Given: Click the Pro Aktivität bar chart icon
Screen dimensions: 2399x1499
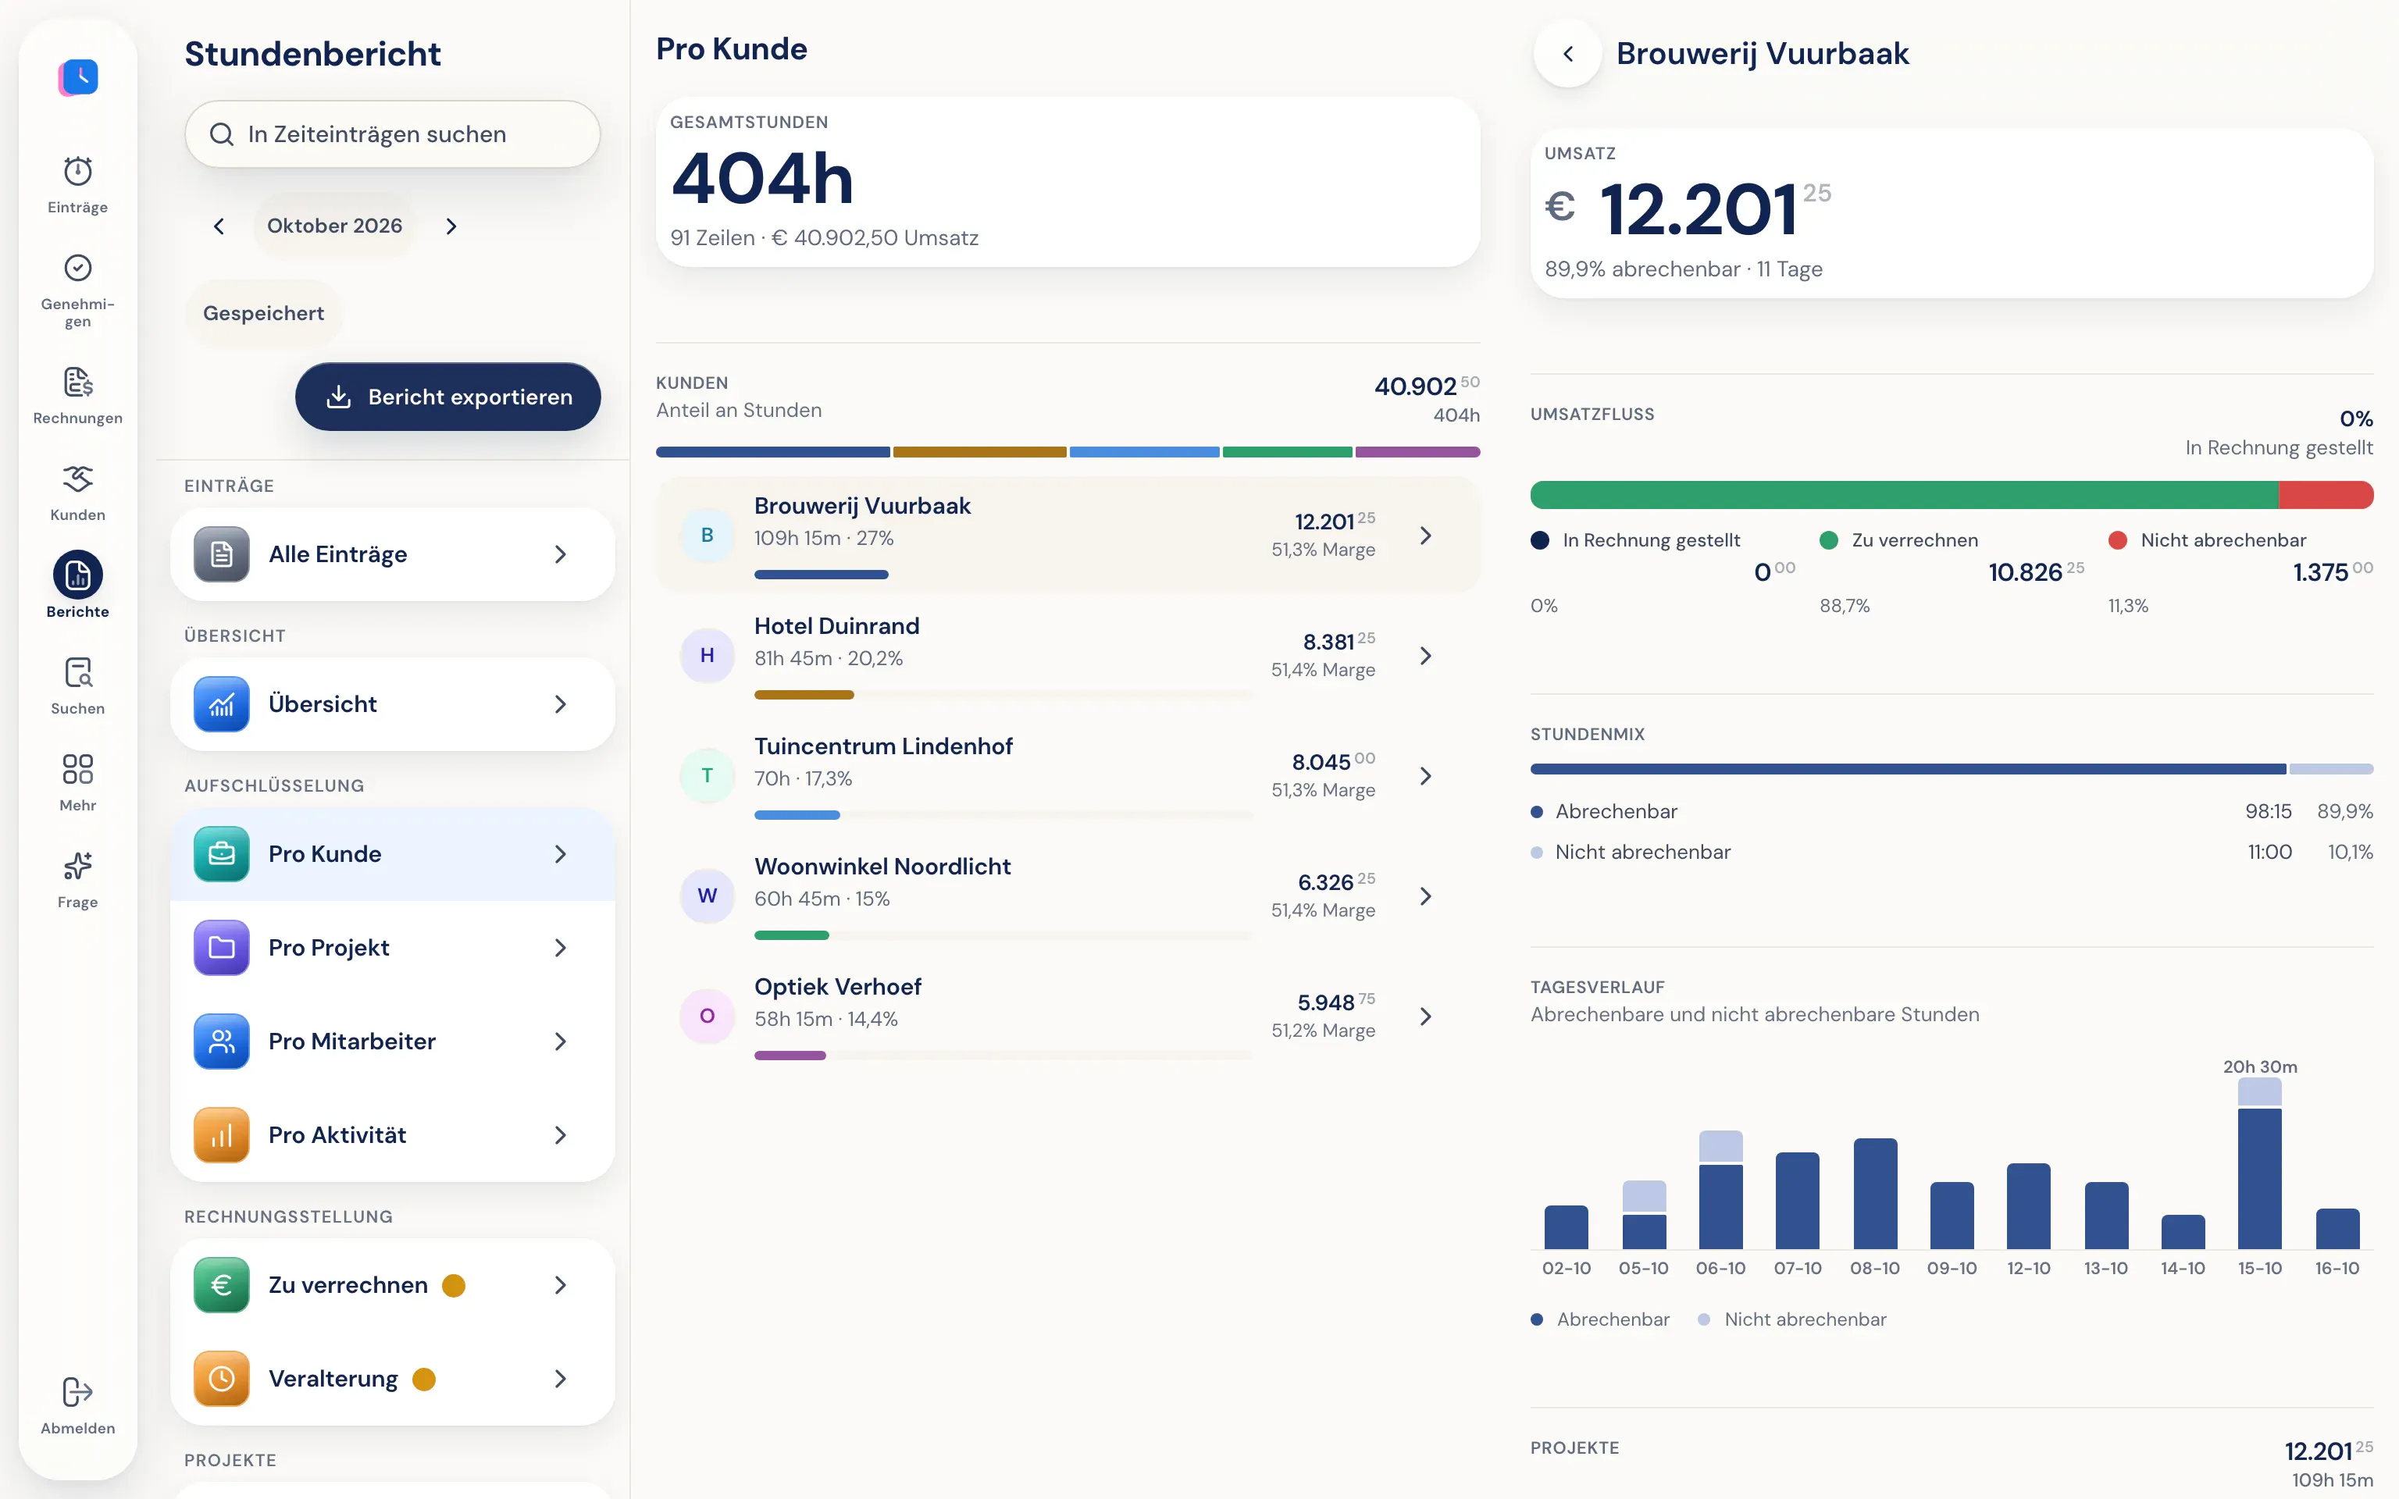Looking at the screenshot, I should pos(221,1135).
